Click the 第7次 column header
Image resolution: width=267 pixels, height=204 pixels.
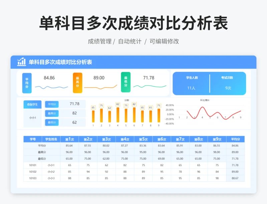pos(180,139)
